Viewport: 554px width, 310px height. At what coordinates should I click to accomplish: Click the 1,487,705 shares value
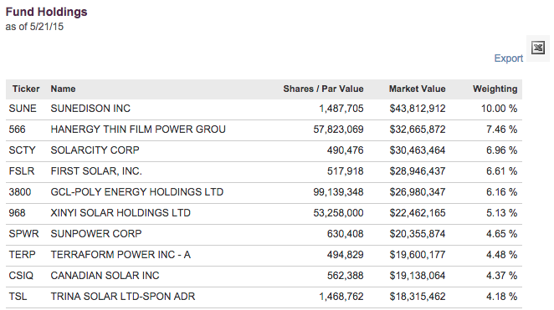click(x=341, y=109)
